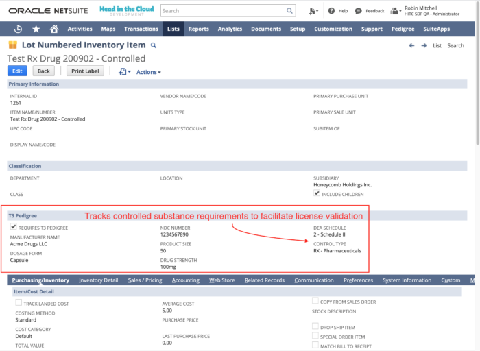Viewport: 480px width, 351px height.
Task: Click the Acme Drugs LLC manufacturer value
Action: (x=29, y=244)
